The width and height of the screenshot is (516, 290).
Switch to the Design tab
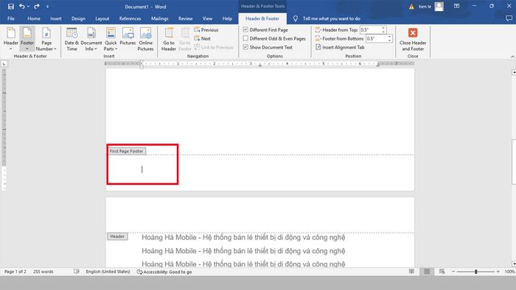tap(78, 18)
